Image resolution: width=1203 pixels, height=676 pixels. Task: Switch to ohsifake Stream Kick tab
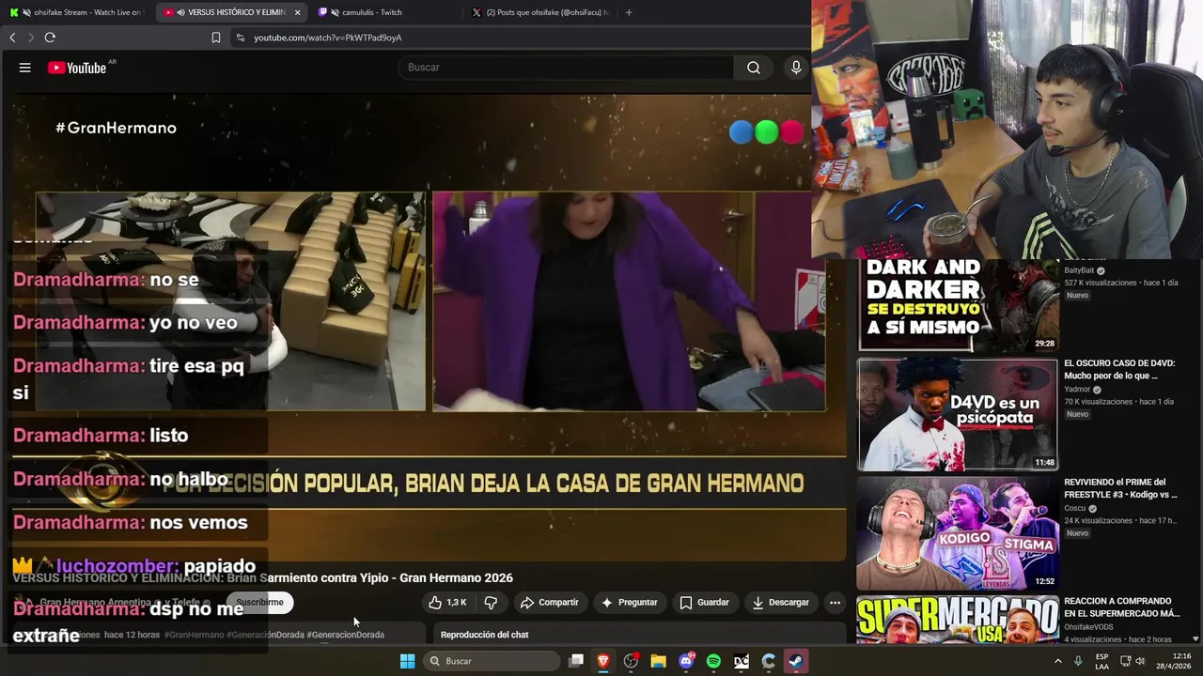pyautogui.click(x=79, y=12)
